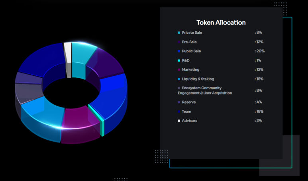This screenshot has width=308, height=181.
Task: Click the white Advisors slice of donut chart
Action: tap(68, 53)
